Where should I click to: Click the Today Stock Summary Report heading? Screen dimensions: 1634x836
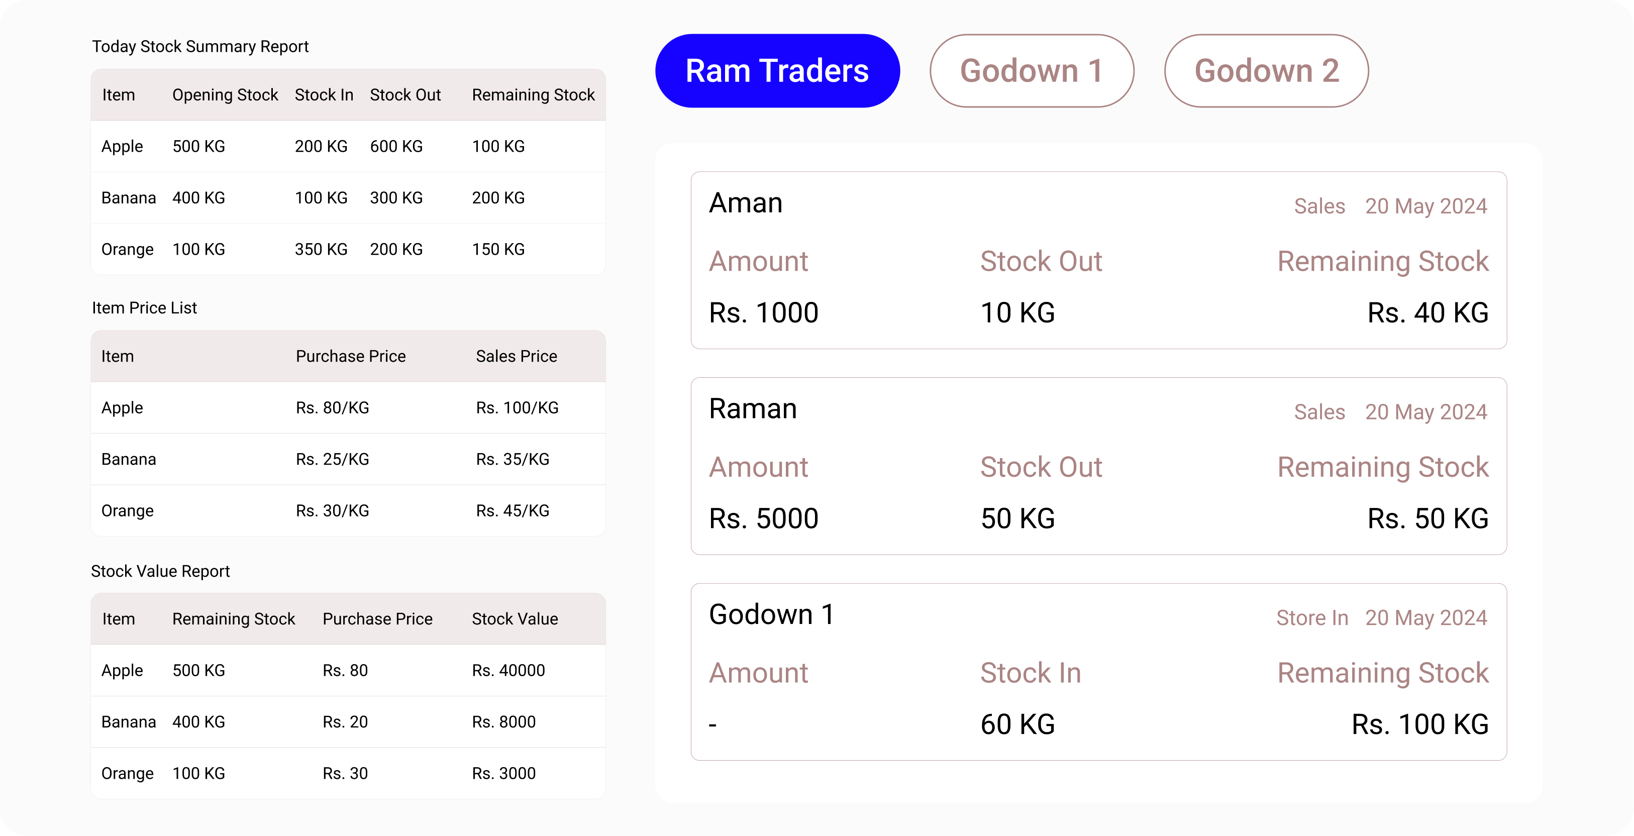coord(200,46)
